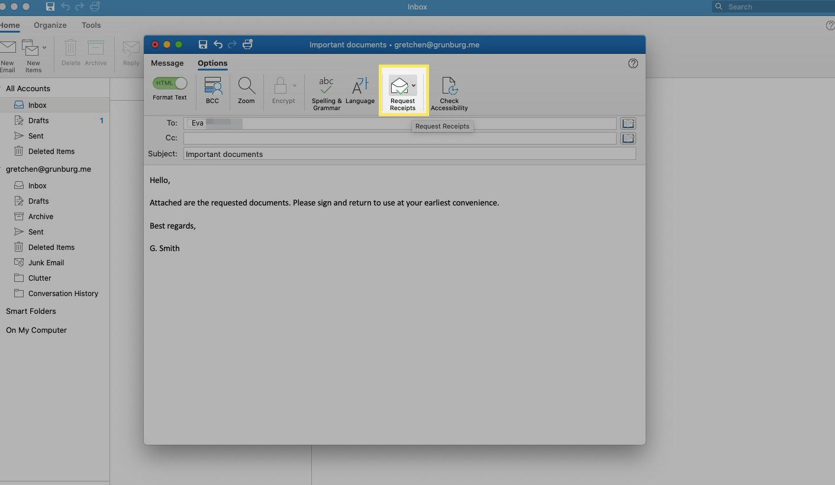Select gretchen@grunburg.me account header
Viewport: 835px width, 485px height.
tap(49, 169)
